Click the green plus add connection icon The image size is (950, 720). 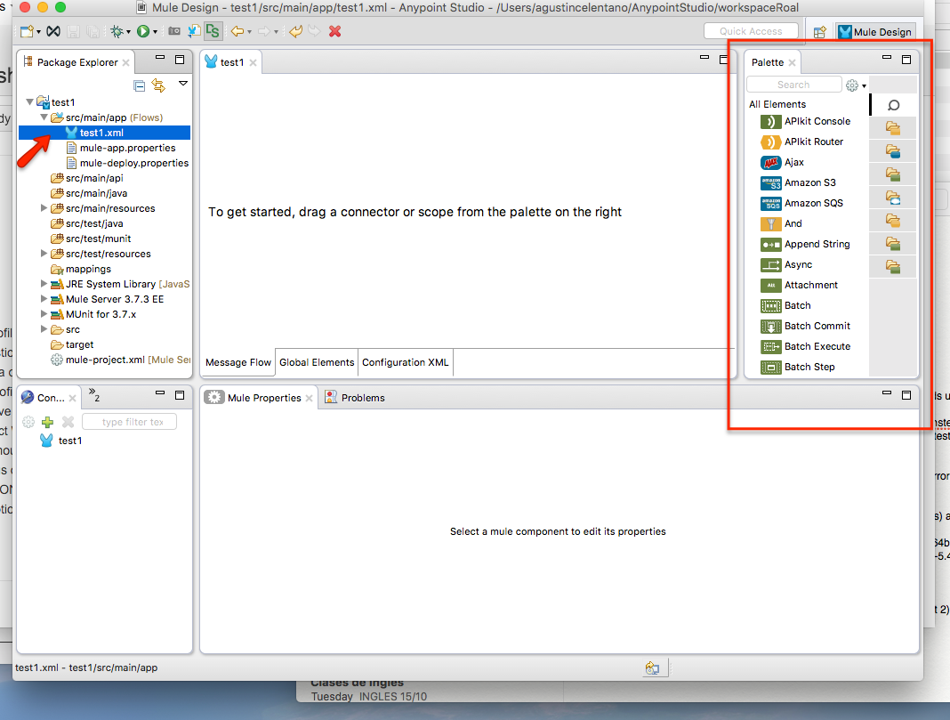tap(48, 422)
